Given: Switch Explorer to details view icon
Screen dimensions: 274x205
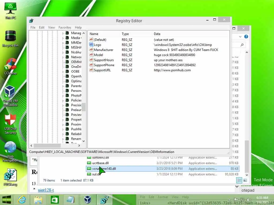Looking at the screenshot, I should coord(239,180).
